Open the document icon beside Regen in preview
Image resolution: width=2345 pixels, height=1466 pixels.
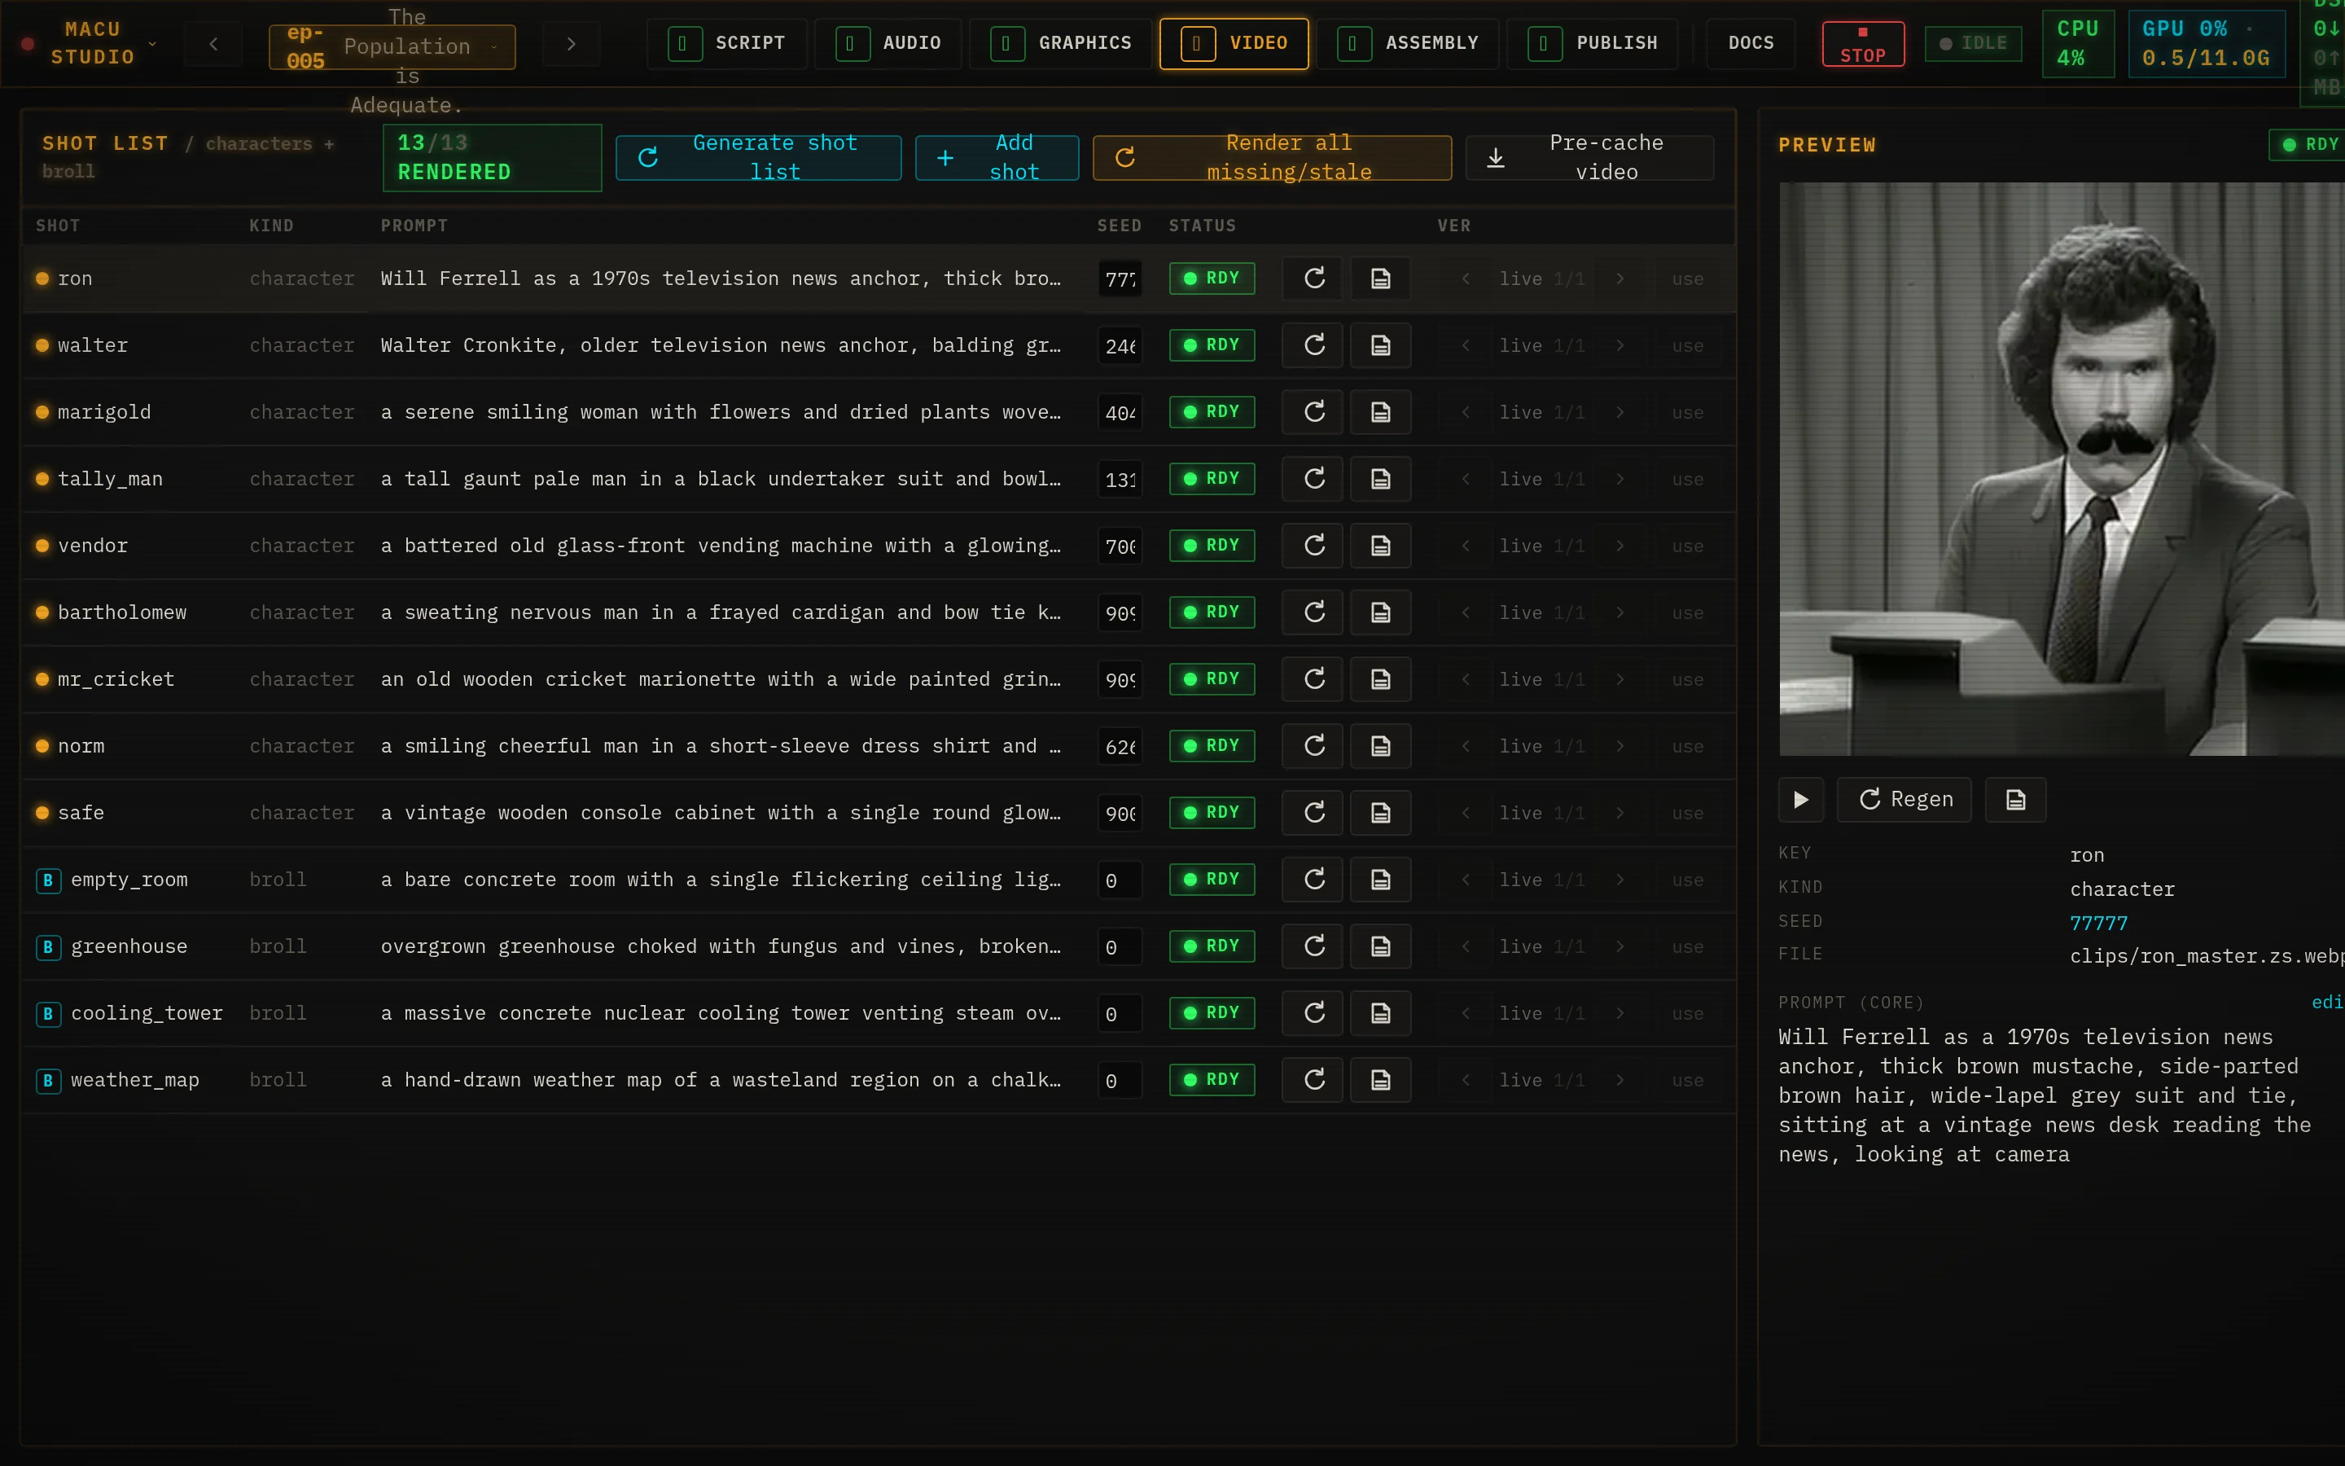[x=2014, y=800]
